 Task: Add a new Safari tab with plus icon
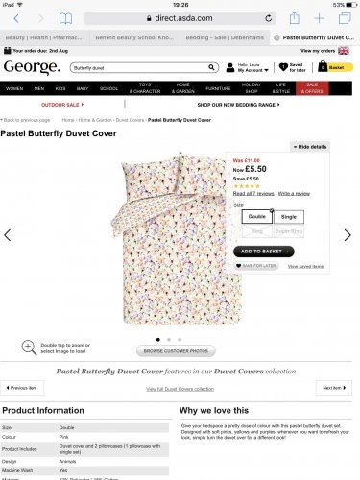(x=320, y=18)
